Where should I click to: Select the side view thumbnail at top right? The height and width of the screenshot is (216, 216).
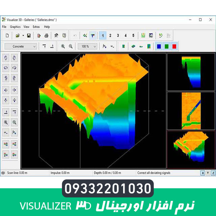[x=191, y=72]
